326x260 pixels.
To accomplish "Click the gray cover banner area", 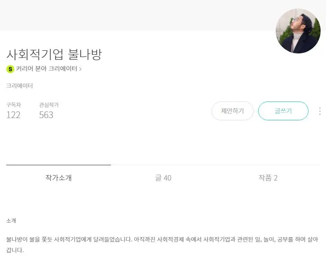I will click(x=137, y=15).
